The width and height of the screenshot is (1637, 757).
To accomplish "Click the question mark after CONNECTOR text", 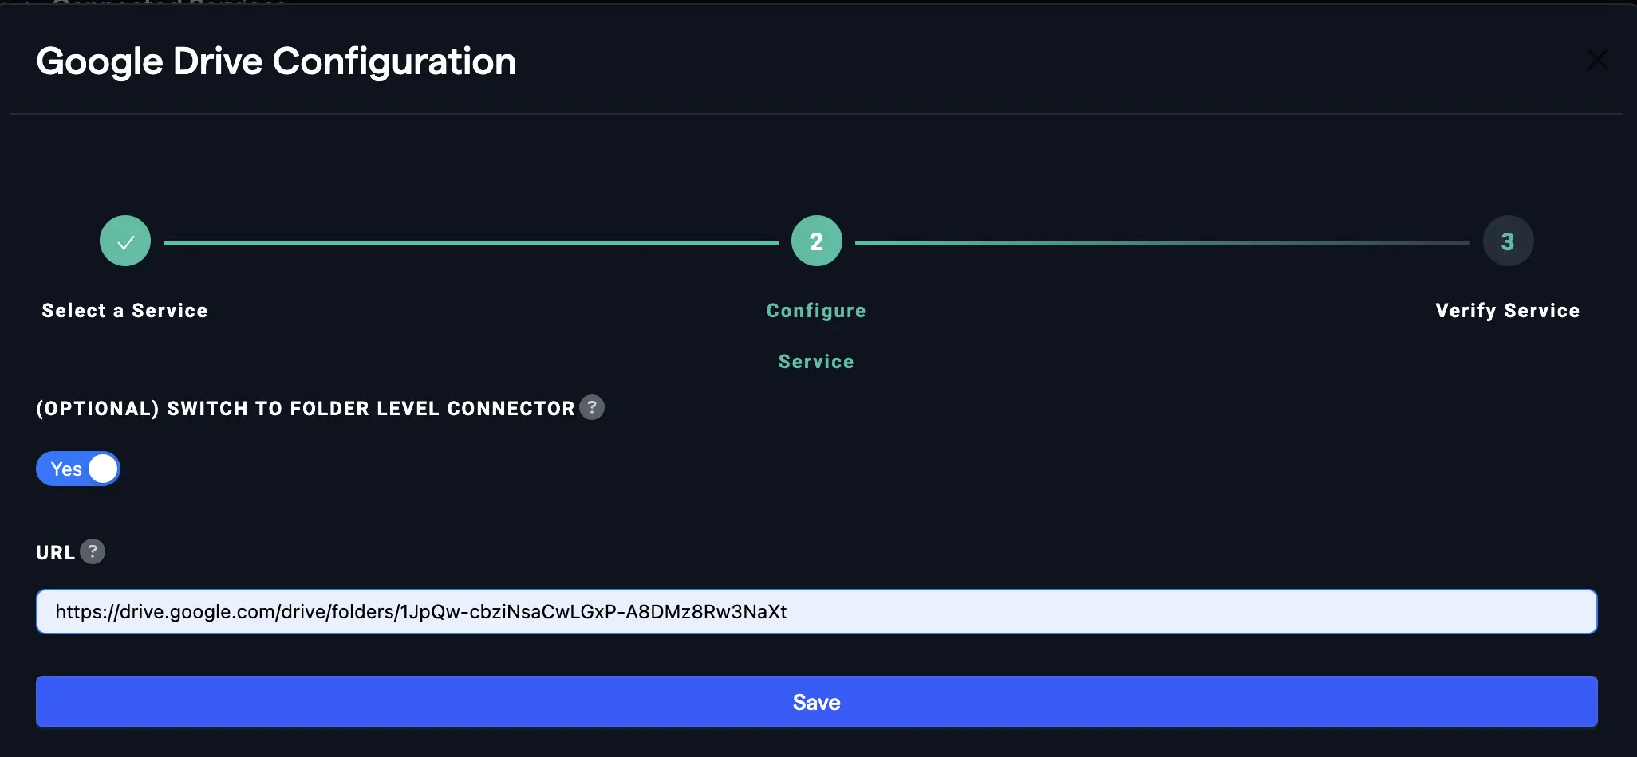I will coord(592,407).
